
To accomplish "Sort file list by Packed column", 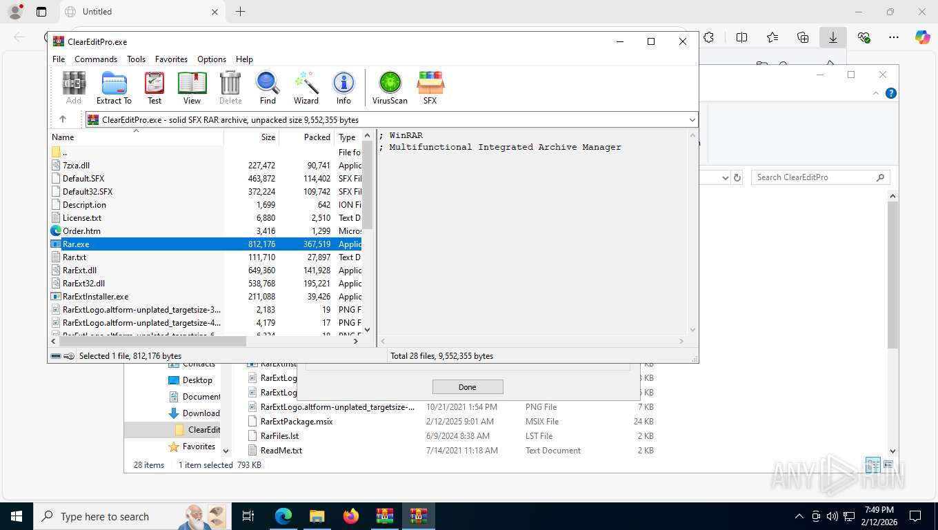I will 306,137.
